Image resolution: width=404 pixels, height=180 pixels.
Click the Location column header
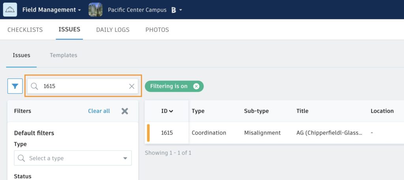(382, 111)
